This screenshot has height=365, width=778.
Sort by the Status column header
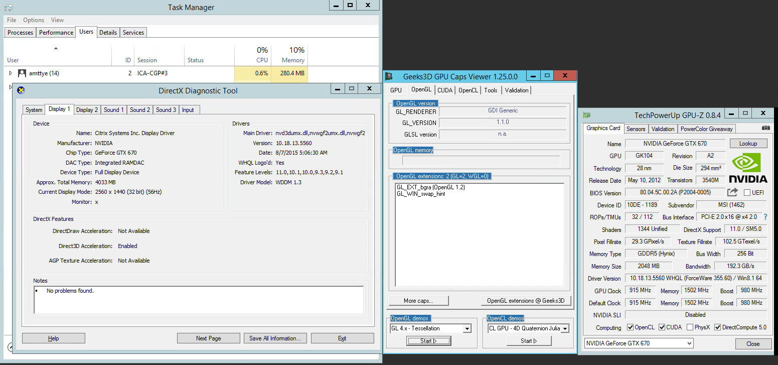tap(209, 55)
